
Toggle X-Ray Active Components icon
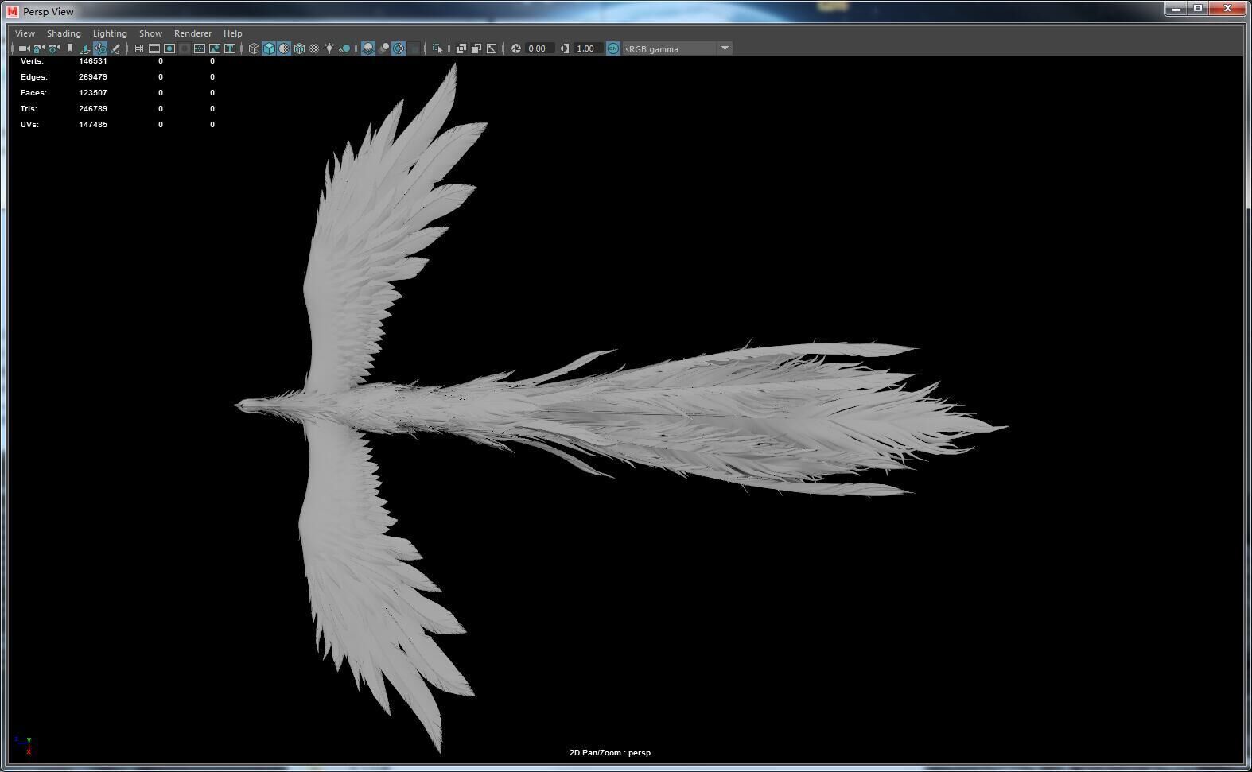[x=476, y=48]
